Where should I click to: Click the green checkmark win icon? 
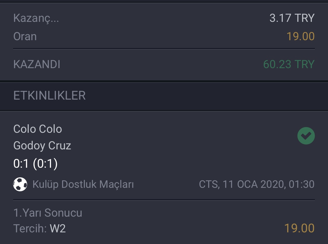306,136
